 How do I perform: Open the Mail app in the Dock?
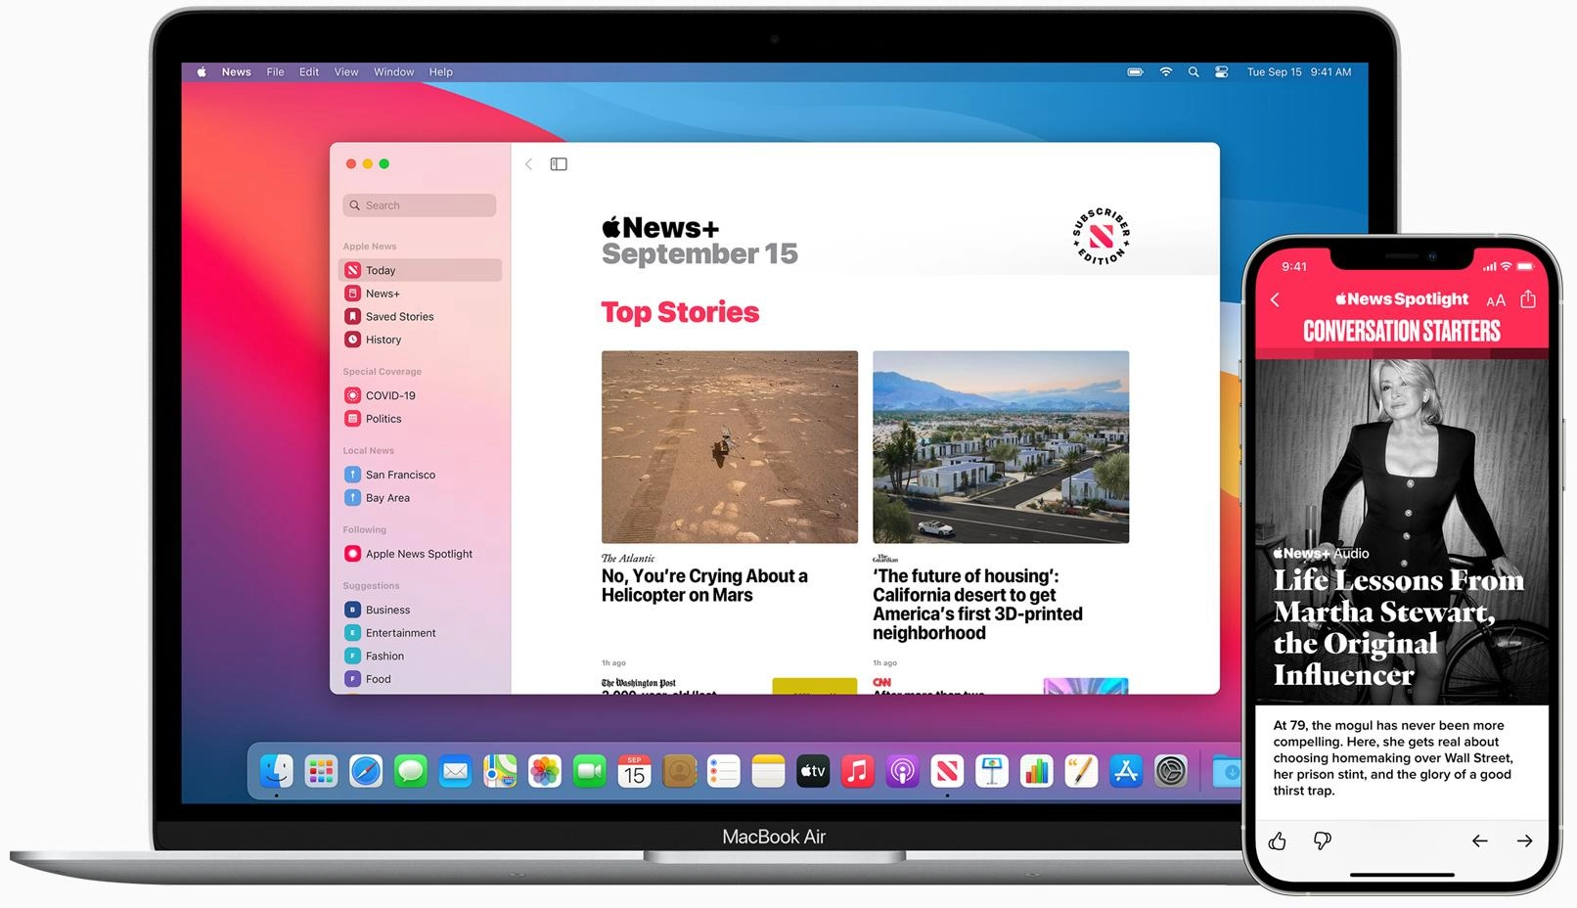tap(456, 771)
